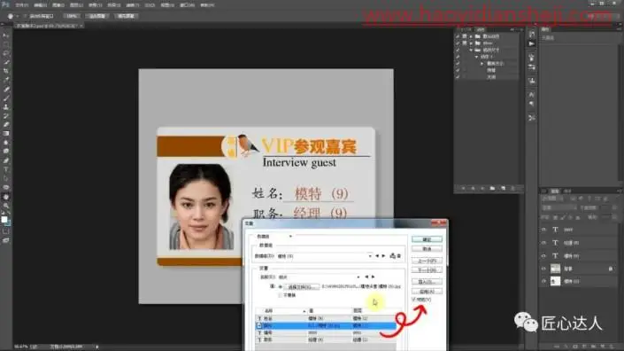Select the Eyedropper tool
The image size is (624, 351).
coord(6,80)
